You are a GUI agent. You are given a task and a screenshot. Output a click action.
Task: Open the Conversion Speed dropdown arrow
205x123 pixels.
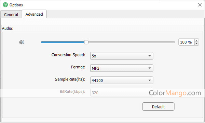tap(150, 56)
